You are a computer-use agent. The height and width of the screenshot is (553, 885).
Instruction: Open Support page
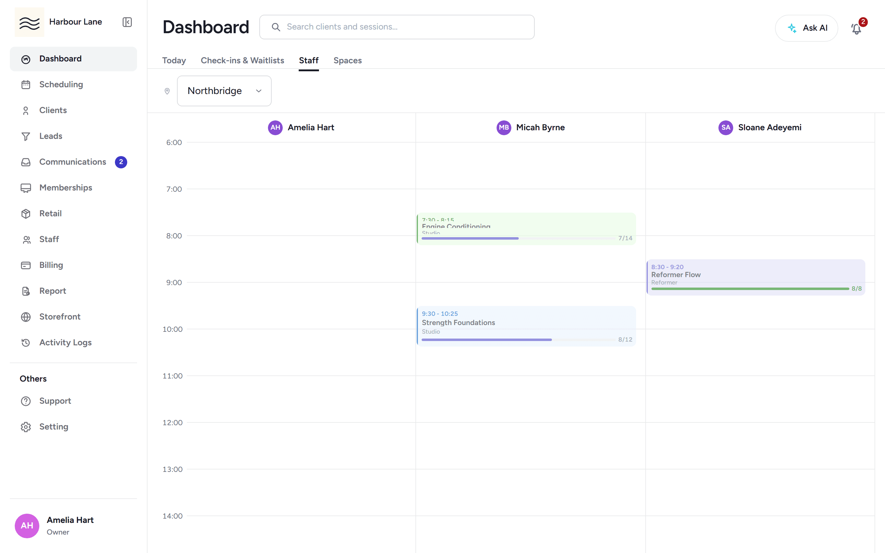73,401
